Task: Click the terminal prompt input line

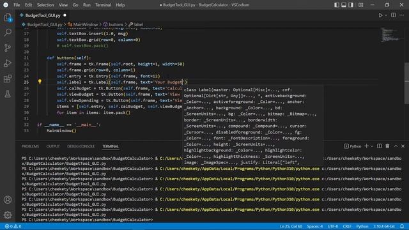Action: point(88,220)
